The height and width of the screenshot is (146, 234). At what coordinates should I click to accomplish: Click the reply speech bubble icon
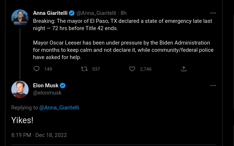click(36, 69)
